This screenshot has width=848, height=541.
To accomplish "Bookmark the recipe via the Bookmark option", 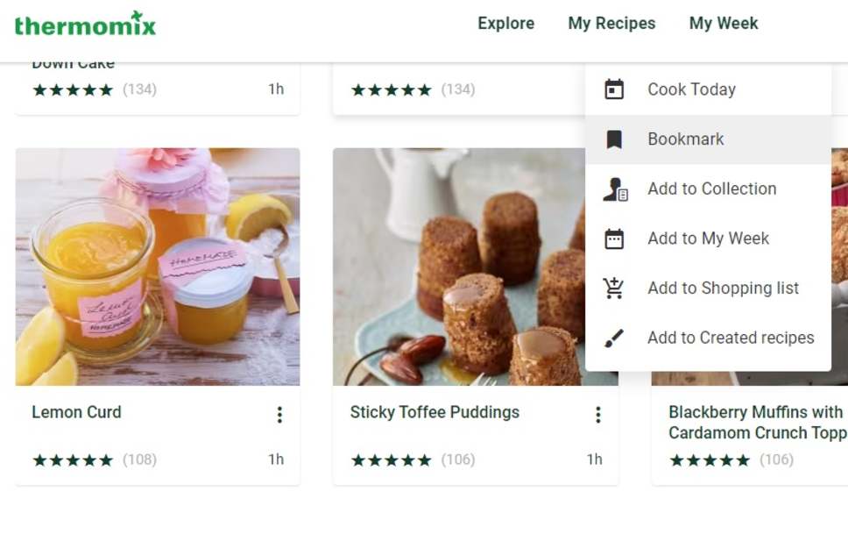I will [x=686, y=139].
